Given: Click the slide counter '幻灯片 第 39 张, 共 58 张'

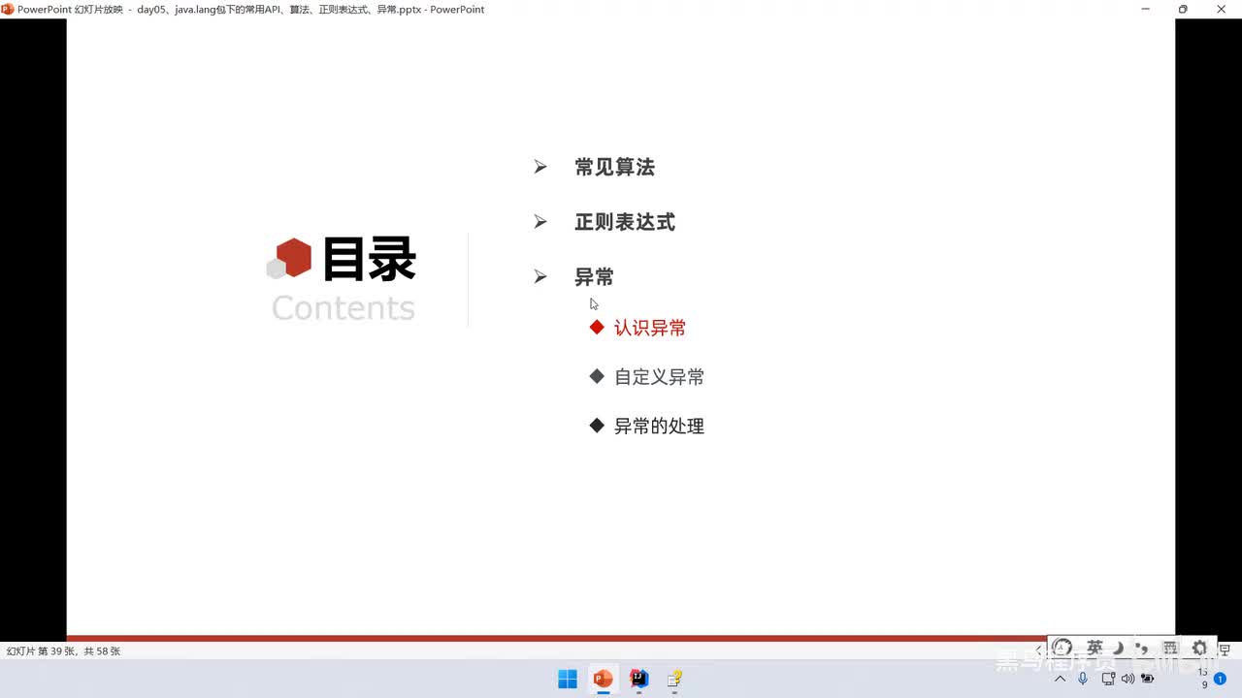Looking at the screenshot, I should (63, 651).
